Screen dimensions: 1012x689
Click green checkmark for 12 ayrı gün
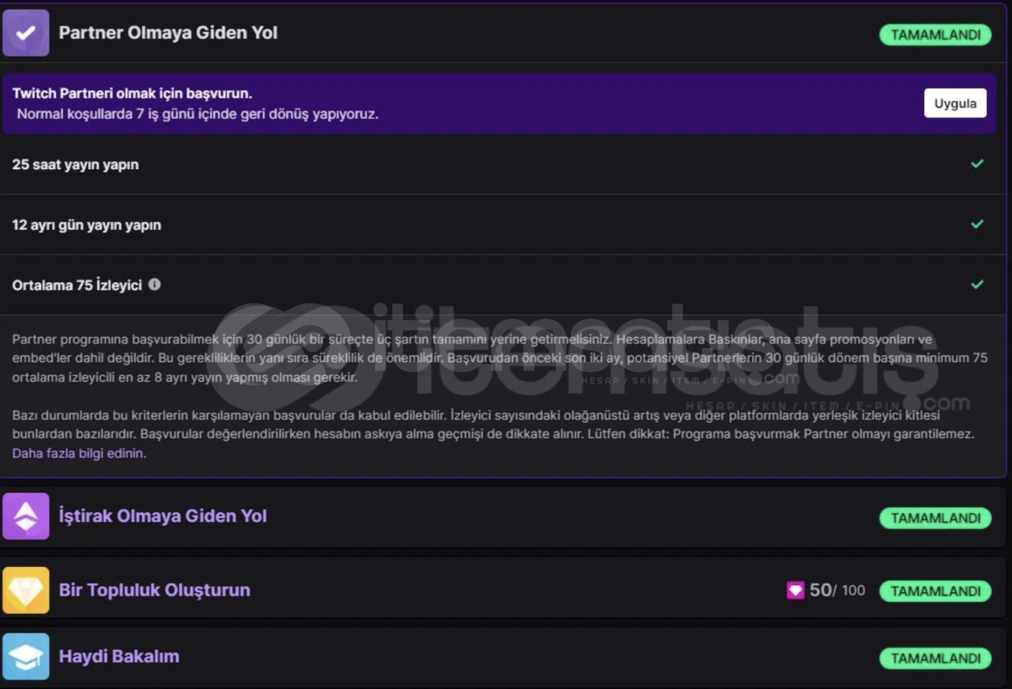coord(977,224)
